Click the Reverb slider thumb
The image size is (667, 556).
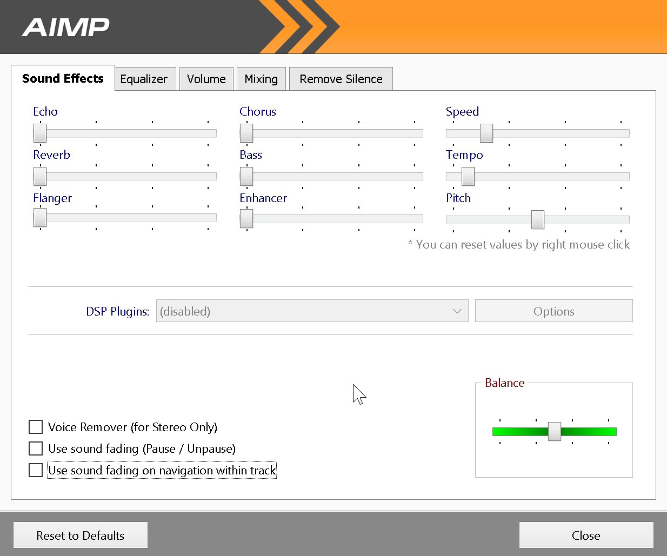[40, 176]
